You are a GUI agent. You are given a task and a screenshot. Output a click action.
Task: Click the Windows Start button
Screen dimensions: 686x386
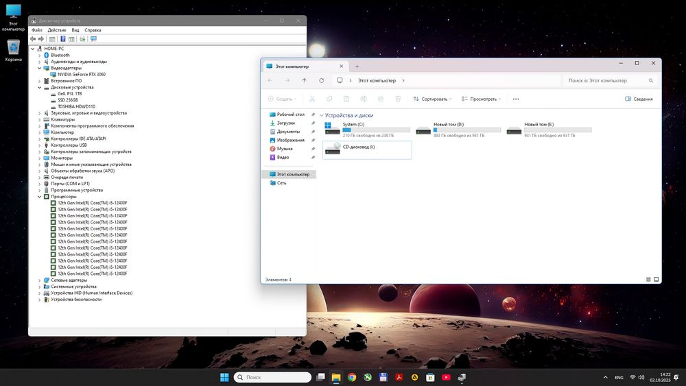(224, 377)
